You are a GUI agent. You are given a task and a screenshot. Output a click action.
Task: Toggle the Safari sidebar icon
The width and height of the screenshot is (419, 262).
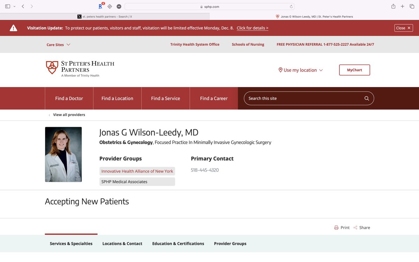point(8,6)
